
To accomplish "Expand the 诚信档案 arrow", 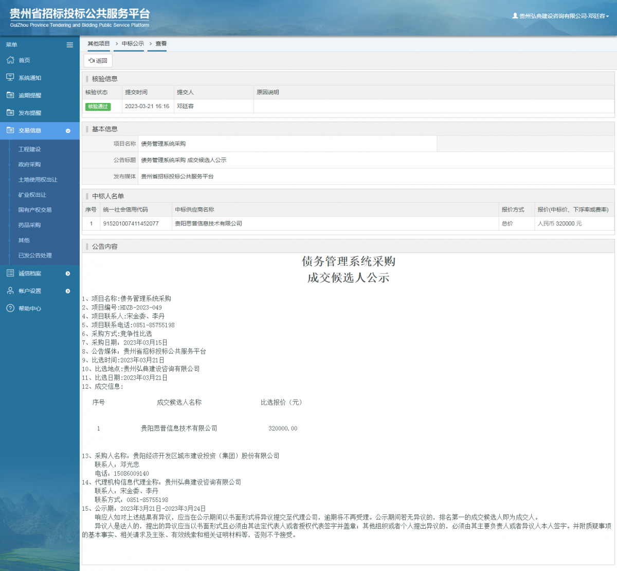I will pyautogui.click(x=68, y=273).
